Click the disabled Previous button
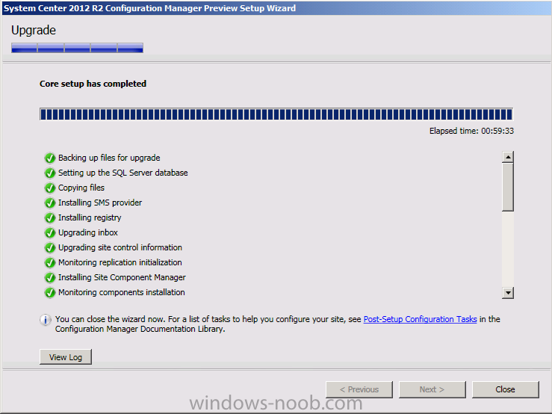552x414 pixels. click(x=359, y=389)
